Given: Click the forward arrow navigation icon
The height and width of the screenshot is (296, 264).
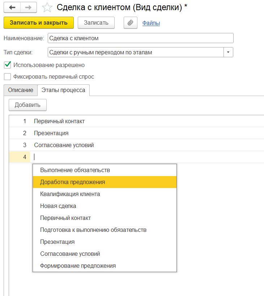Looking at the screenshot, I should coord(28,8).
